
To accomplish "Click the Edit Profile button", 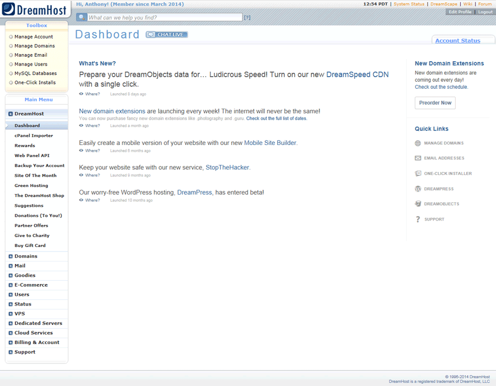I will click(460, 12).
